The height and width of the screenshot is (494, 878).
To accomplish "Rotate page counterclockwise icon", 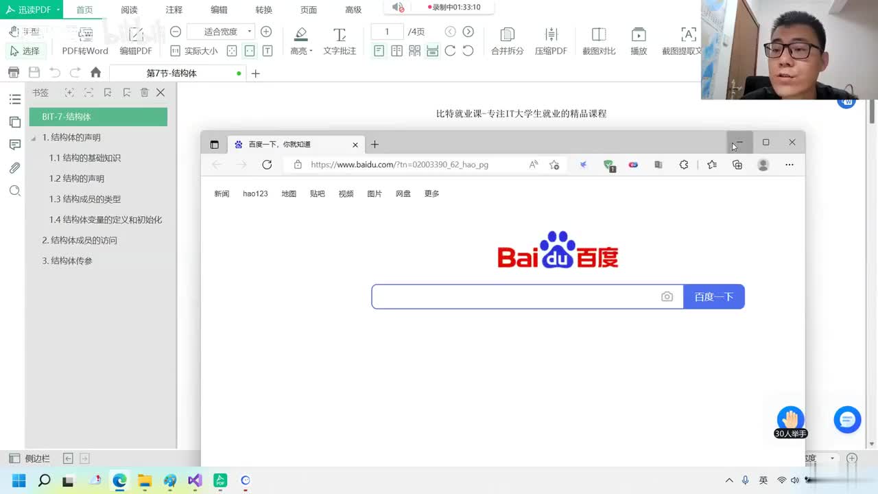I will tap(468, 51).
